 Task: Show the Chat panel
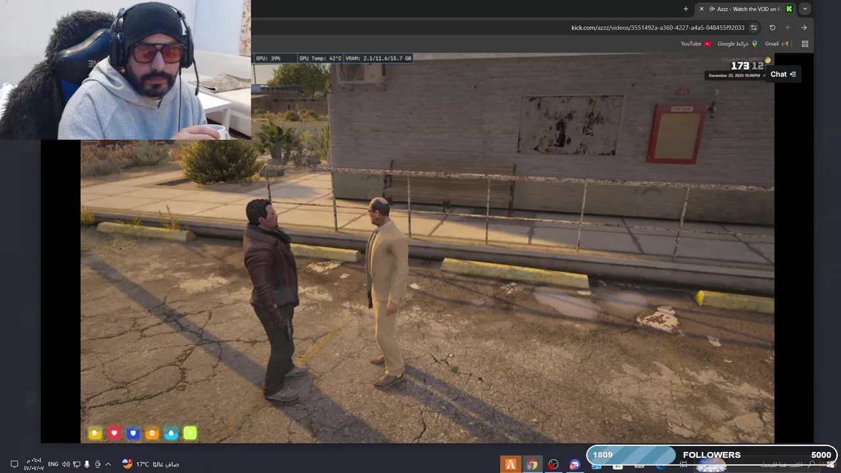tap(783, 74)
